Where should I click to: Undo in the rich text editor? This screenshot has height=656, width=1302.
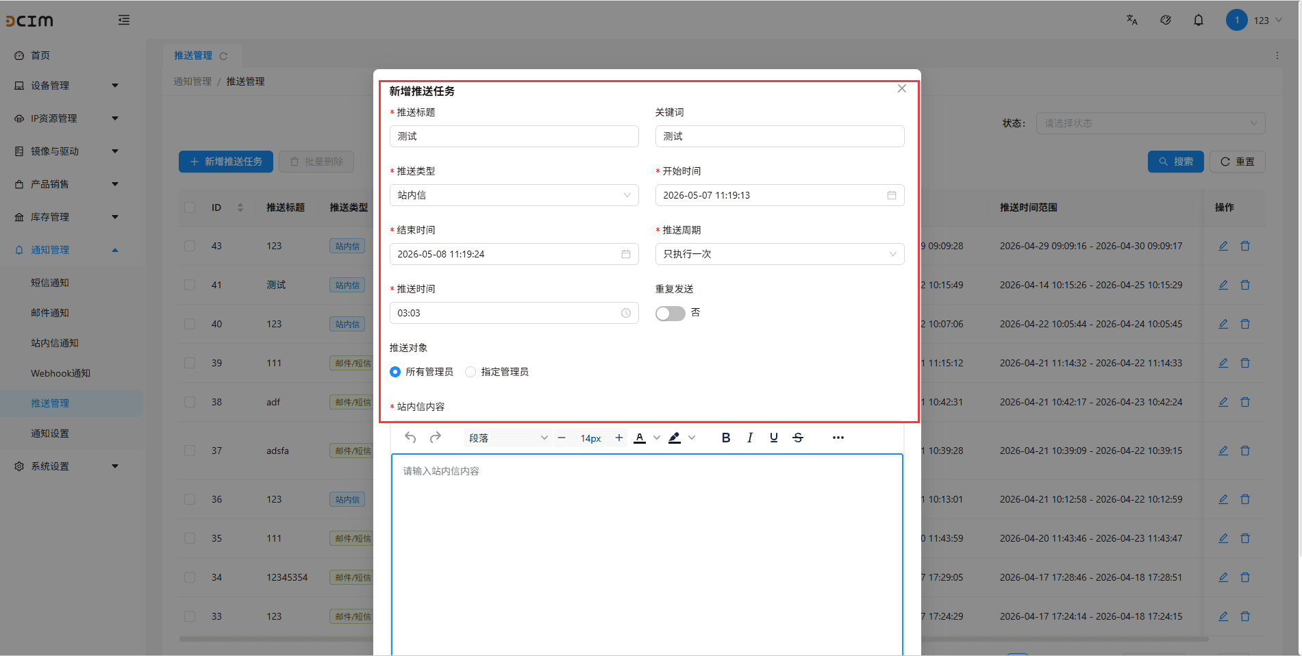coord(410,438)
